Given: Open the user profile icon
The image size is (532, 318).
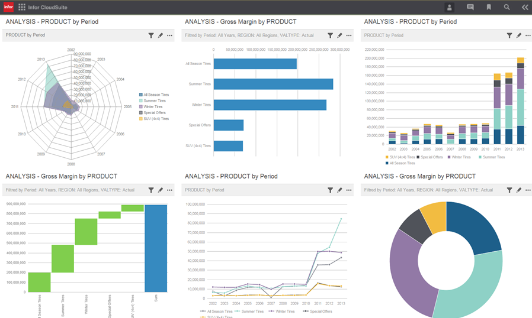Looking at the screenshot, I should pyautogui.click(x=449, y=7).
